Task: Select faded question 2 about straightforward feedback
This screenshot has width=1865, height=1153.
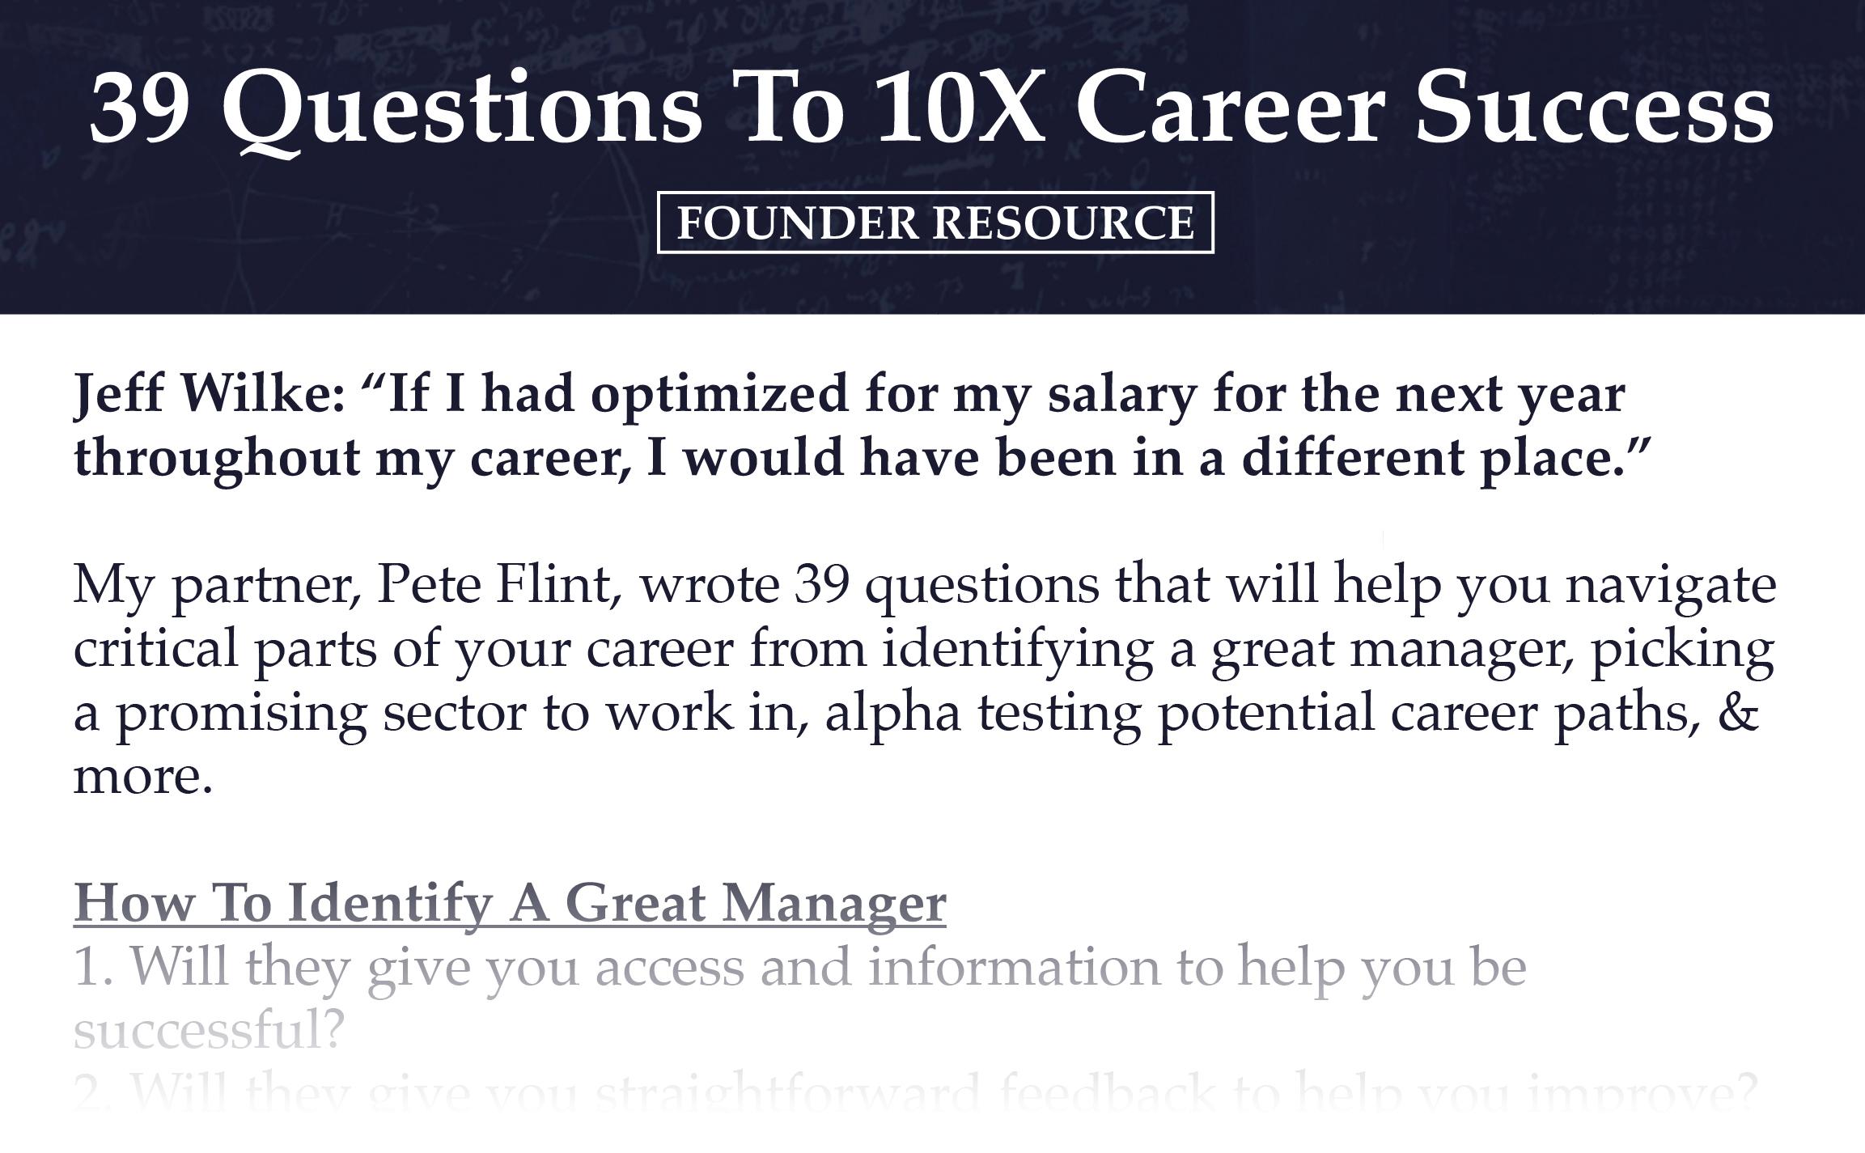Action: pos(916,1092)
